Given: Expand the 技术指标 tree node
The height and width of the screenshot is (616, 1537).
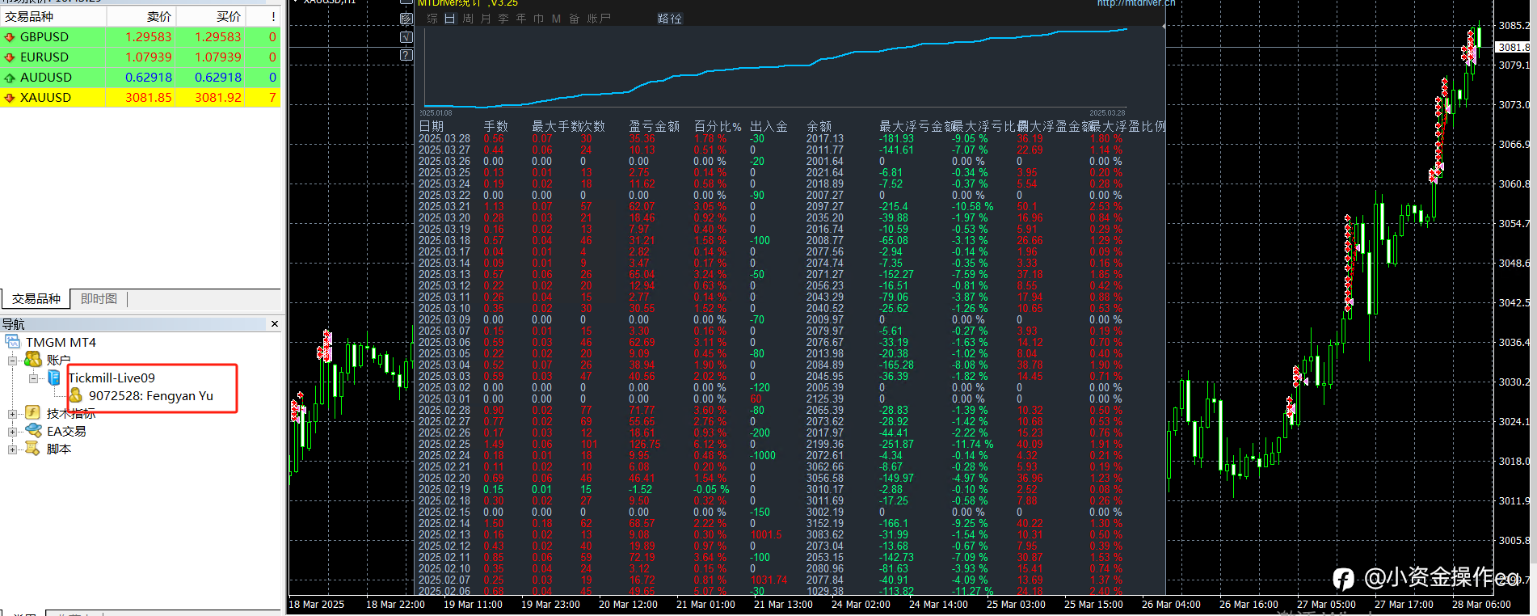Looking at the screenshot, I should (x=12, y=414).
